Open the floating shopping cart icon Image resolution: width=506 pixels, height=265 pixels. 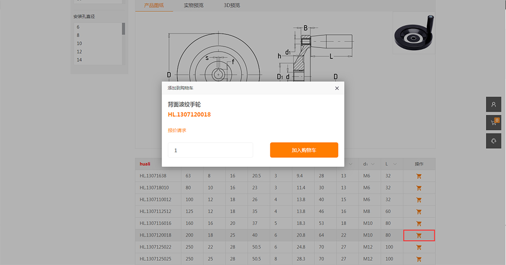[493, 123]
